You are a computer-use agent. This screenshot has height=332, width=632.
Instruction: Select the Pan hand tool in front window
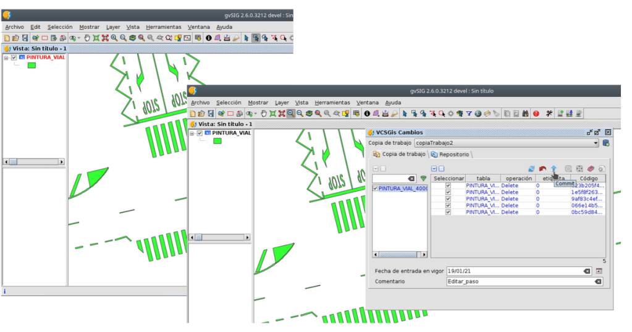pyautogui.click(x=263, y=114)
